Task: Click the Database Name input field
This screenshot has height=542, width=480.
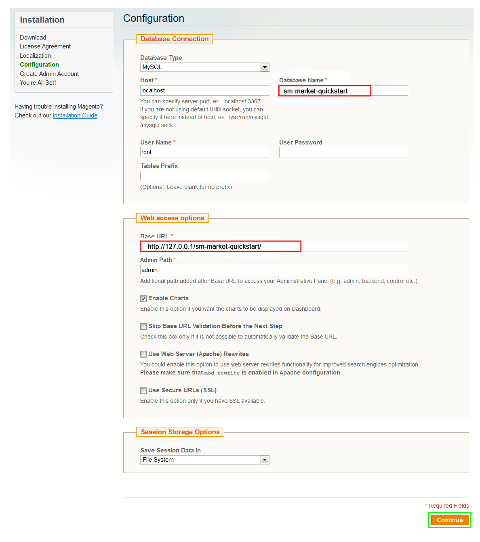Action: (x=343, y=90)
